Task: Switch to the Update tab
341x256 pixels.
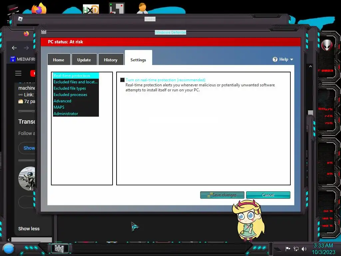Action: click(84, 60)
